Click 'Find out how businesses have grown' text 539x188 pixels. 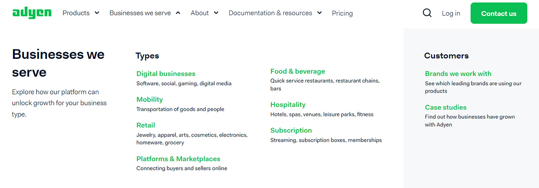click(x=470, y=121)
